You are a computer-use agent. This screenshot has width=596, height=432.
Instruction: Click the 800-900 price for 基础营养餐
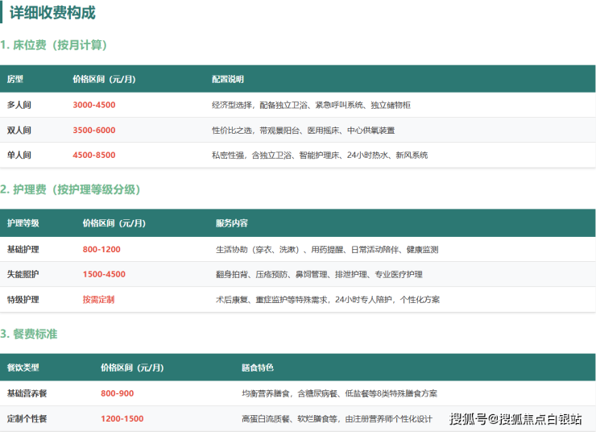118,393
